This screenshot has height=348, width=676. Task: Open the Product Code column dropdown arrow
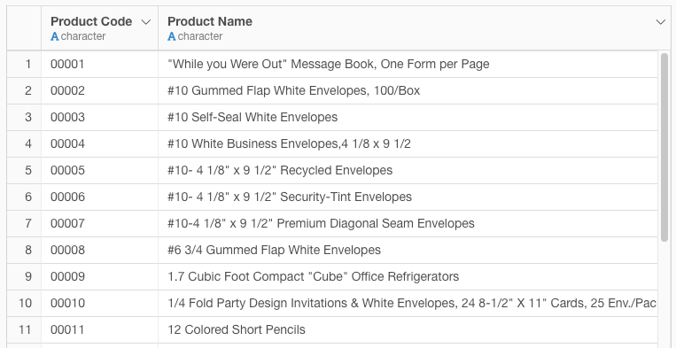[146, 22]
